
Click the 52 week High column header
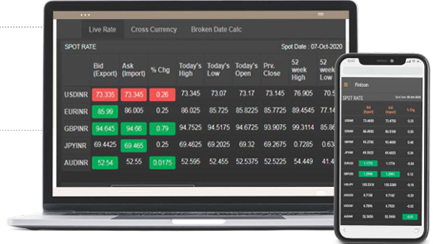[x=299, y=70]
